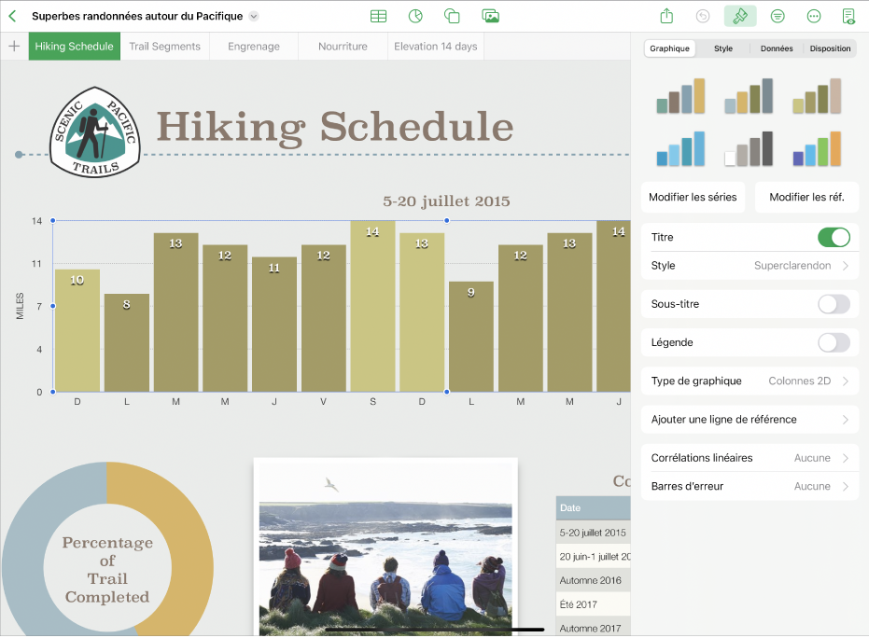
Task: Open the share icon in the toolbar
Action: tap(666, 16)
